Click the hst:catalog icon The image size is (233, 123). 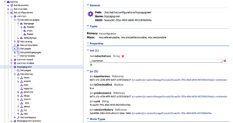[18, 42]
